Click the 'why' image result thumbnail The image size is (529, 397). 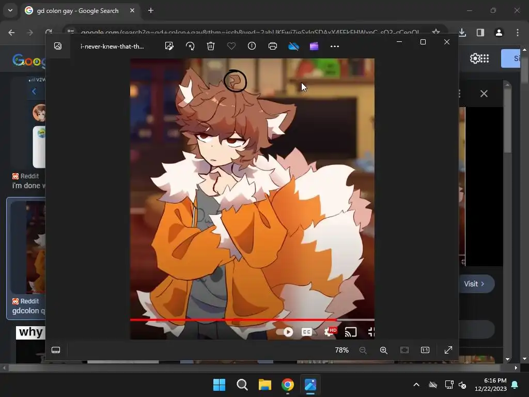pos(30,344)
